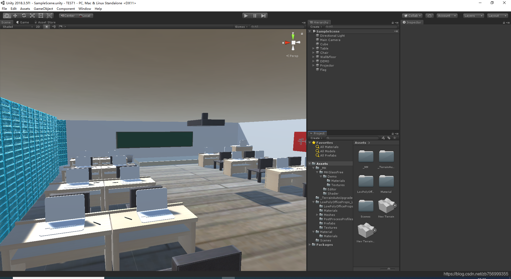Screen dimensions: 511x279
Task: Search by type icon in Project
Action: (x=383, y=138)
